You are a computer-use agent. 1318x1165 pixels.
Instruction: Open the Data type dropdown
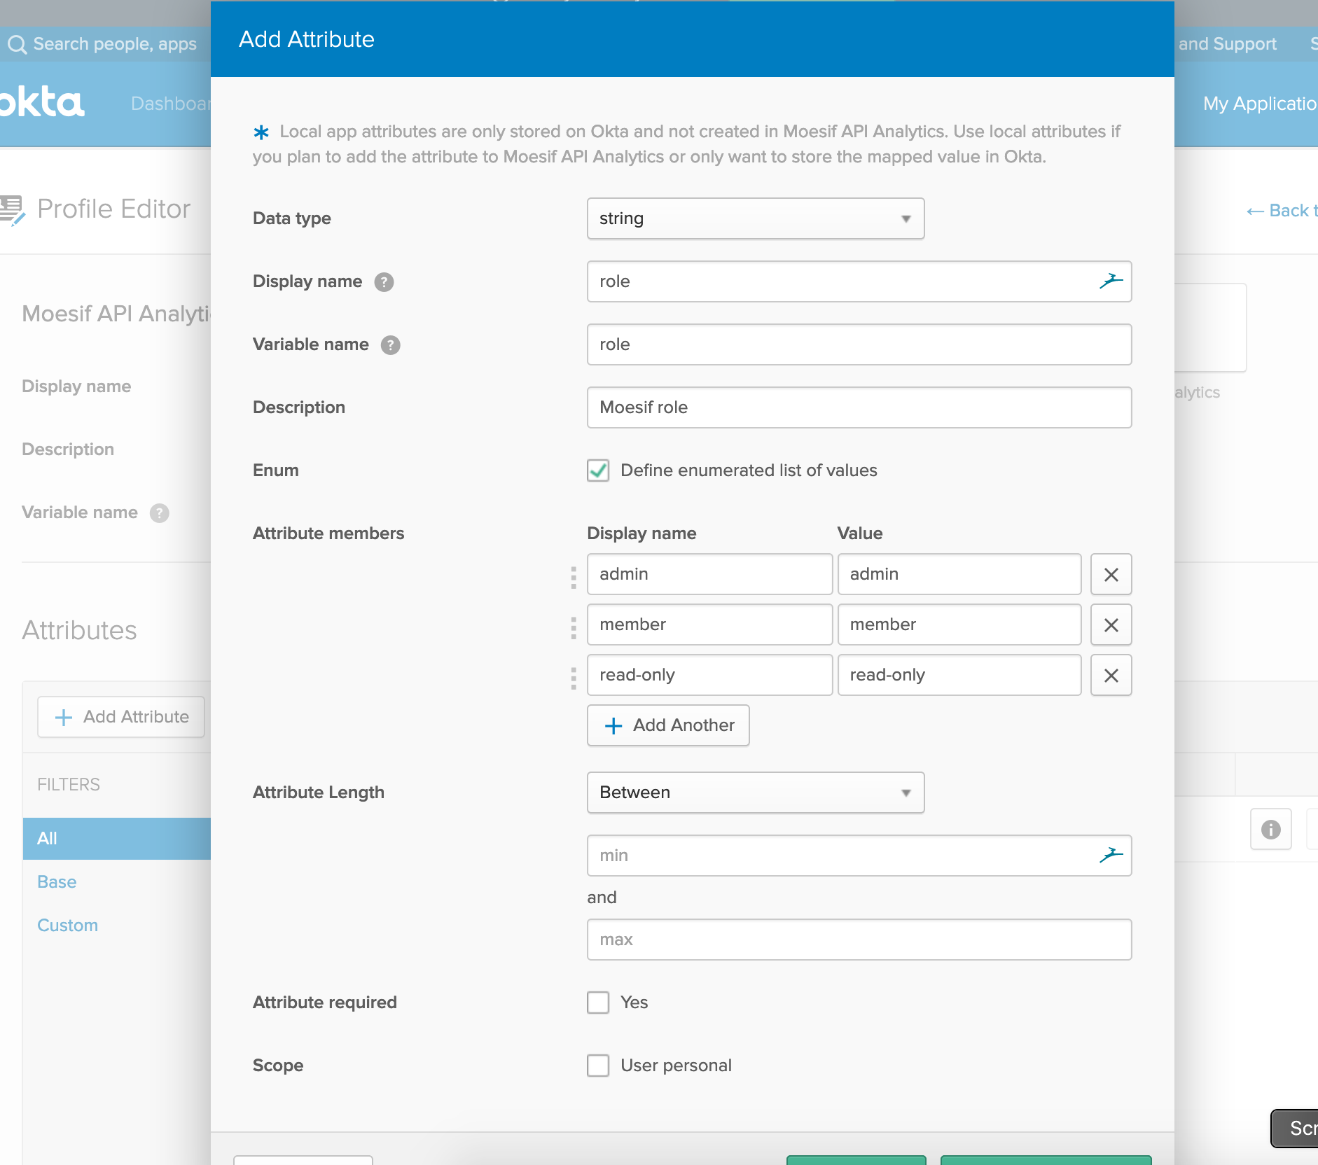pos(754,218)
